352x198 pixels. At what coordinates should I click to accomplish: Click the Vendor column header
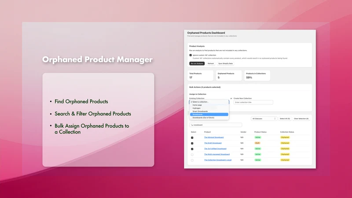[243, 132]
